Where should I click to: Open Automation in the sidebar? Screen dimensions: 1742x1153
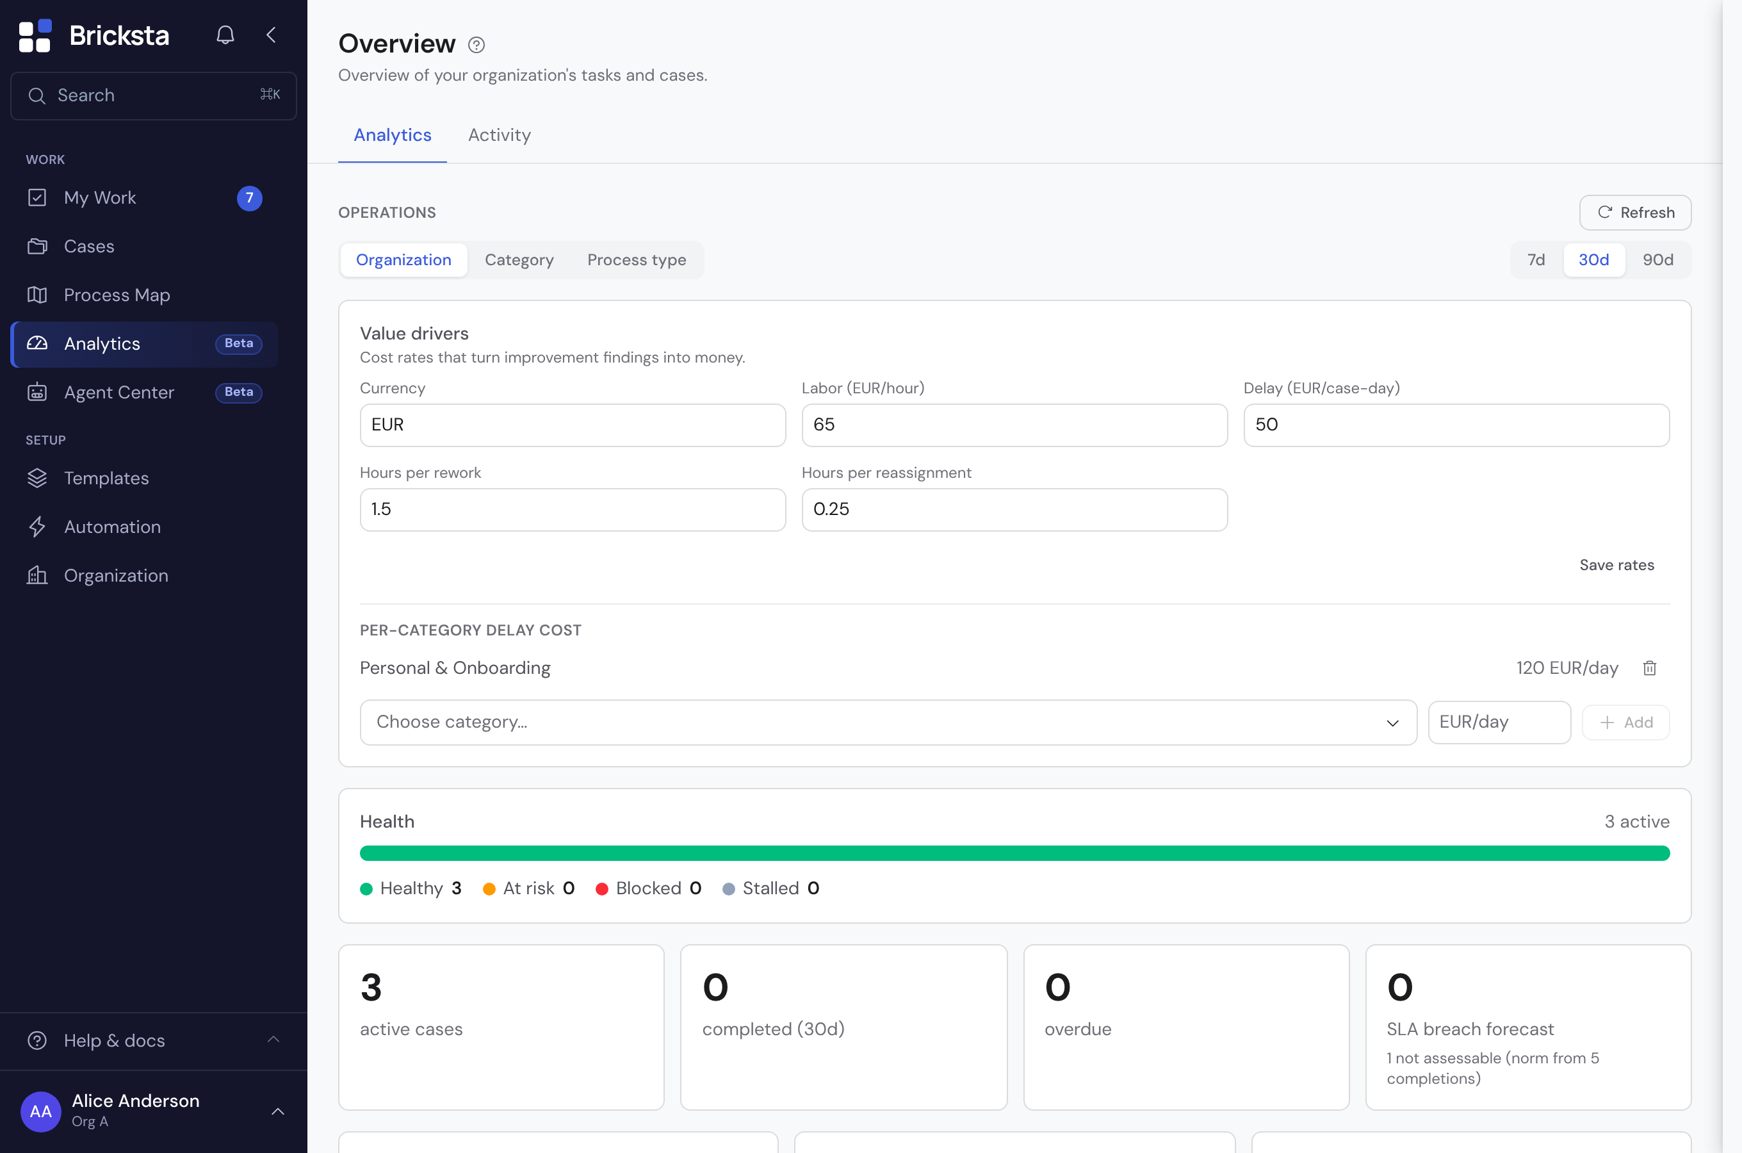(x=144, y=527)
